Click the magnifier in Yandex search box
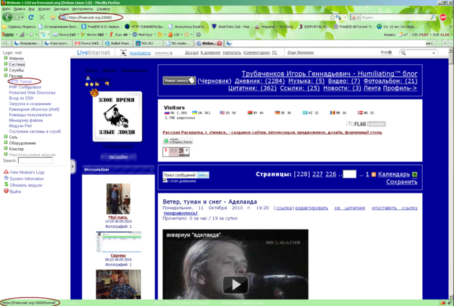Viewport: 454px width, 306px height. (x=433, y=18)
